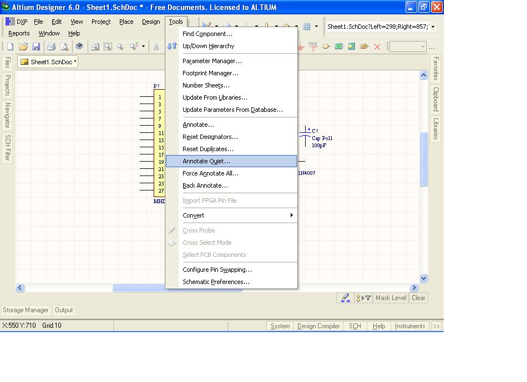Expand the Sheet1.SchDoc address combo box
This screenshot has width=527, height=382.
click(x=433, y=27)
